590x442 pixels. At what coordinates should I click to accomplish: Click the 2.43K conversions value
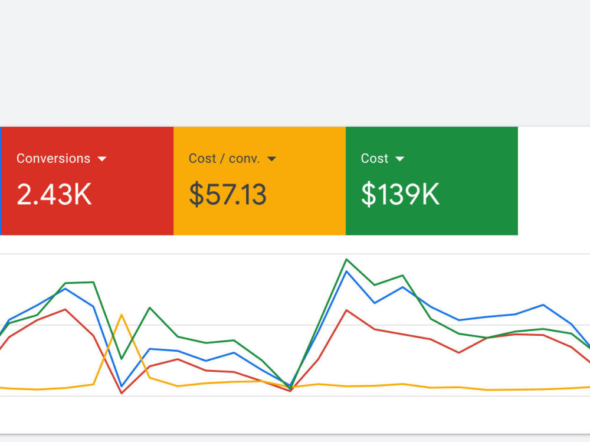54,194
